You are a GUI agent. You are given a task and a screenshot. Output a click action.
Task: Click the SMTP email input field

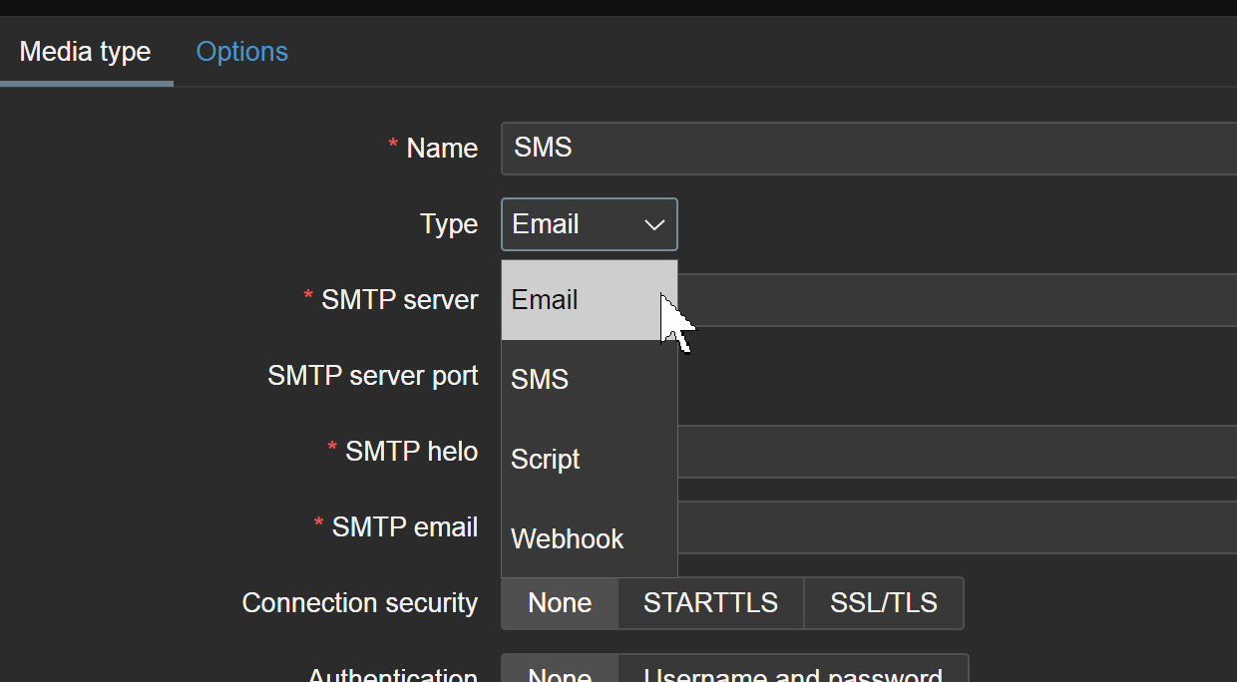pos(956,527)
